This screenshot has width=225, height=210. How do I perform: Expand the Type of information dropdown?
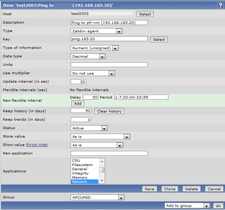coord(95,48)
